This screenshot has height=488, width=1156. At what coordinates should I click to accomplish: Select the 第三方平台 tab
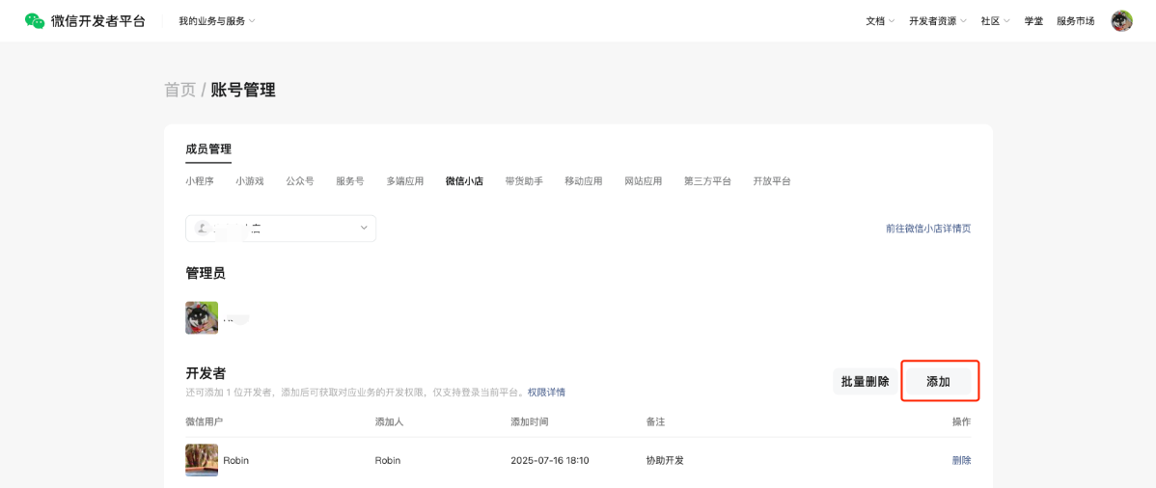point(707,181)
